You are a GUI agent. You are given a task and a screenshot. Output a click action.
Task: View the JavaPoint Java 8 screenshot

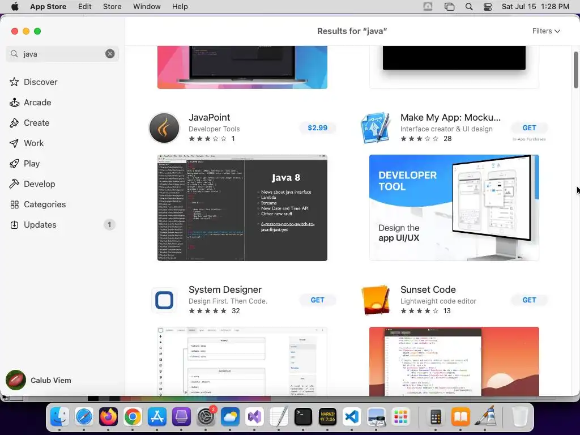coord(242,208)
